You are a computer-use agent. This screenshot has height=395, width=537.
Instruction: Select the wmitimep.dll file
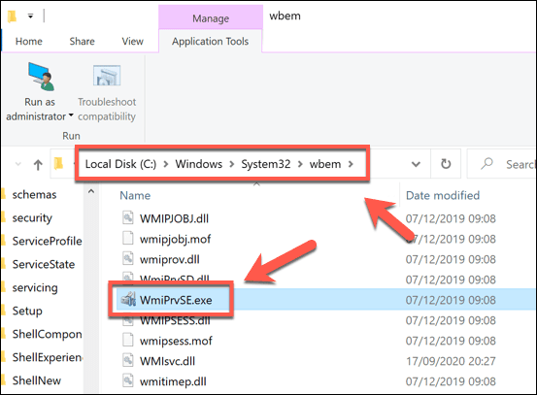pos(173,381)
